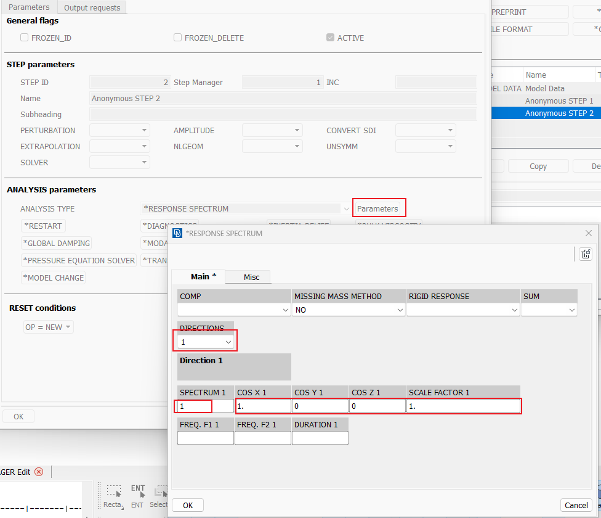The width and height of the screenshot is (601, 518).
Task: Toggle the ACTIVE checkbox
Action: pos(330,37)
